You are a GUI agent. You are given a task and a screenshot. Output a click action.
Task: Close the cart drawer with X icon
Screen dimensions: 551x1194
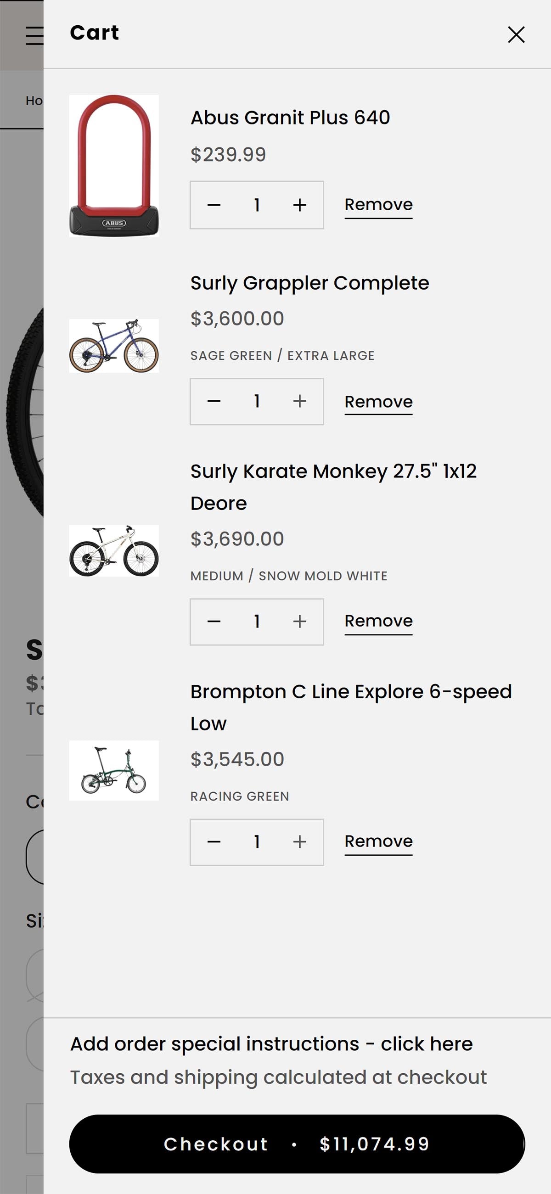(516, 35)
